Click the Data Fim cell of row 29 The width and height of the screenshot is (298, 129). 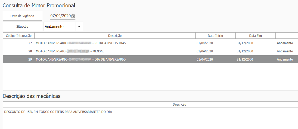click(245, 59)
